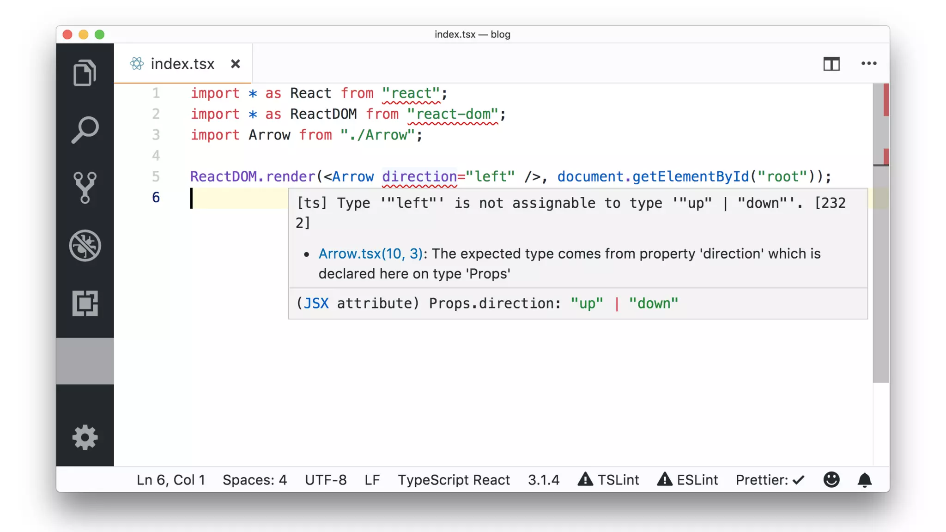Open the Extensions view icon

[x=85, y=303]
